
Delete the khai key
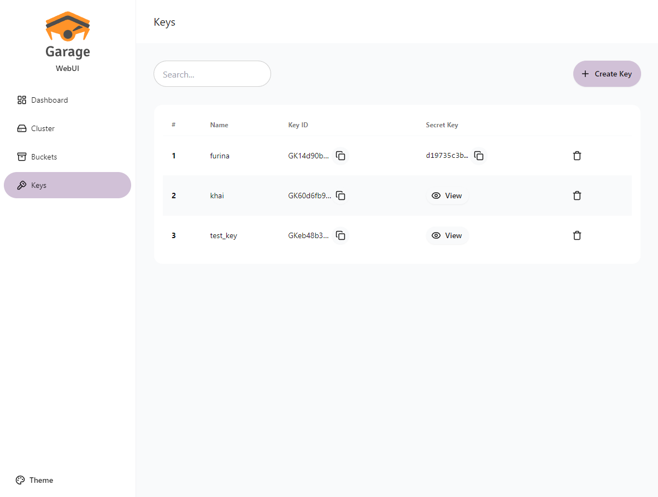pos(577,196)
